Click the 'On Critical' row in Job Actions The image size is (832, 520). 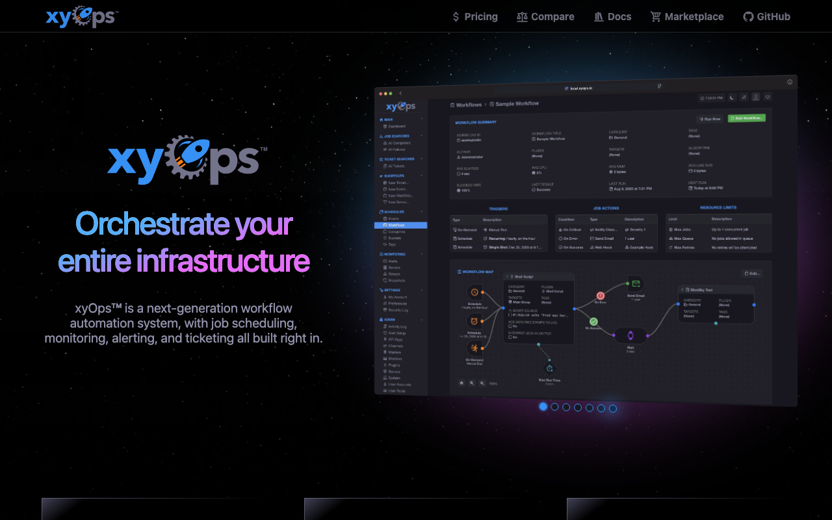[x=606, y=229]
